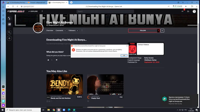Screen dimensions: 200x112
Task: Open the translate page icon in address bar
Action: point(169,6)
